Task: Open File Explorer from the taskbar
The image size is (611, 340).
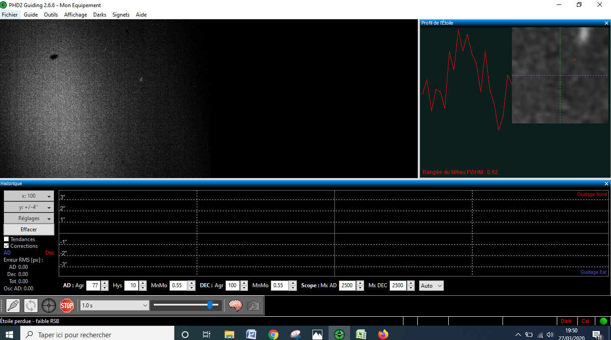Action: click(229, 334)
